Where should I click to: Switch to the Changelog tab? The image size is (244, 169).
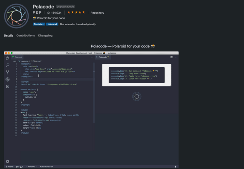click(x=45, y=36)
